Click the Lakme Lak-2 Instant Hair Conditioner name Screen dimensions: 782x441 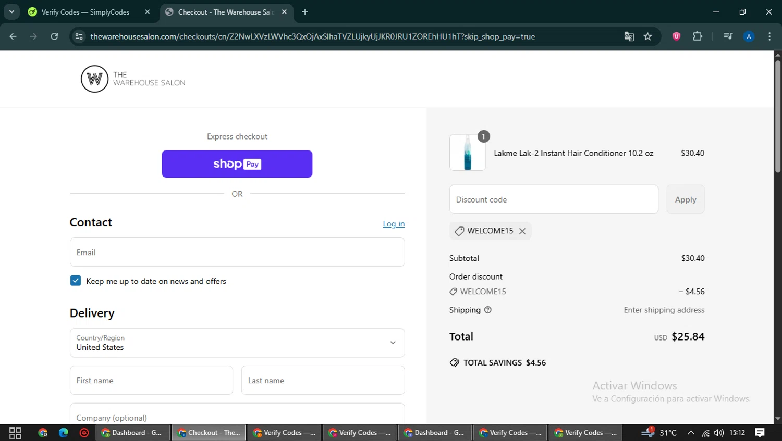point(573,153)
